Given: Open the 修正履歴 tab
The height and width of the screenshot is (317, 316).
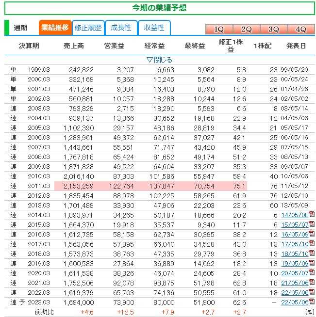Looking at the screenshot, I should coord(88,28).
